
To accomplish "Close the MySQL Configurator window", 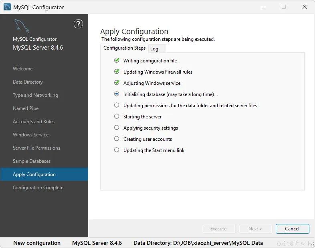I will click(305, 7).
